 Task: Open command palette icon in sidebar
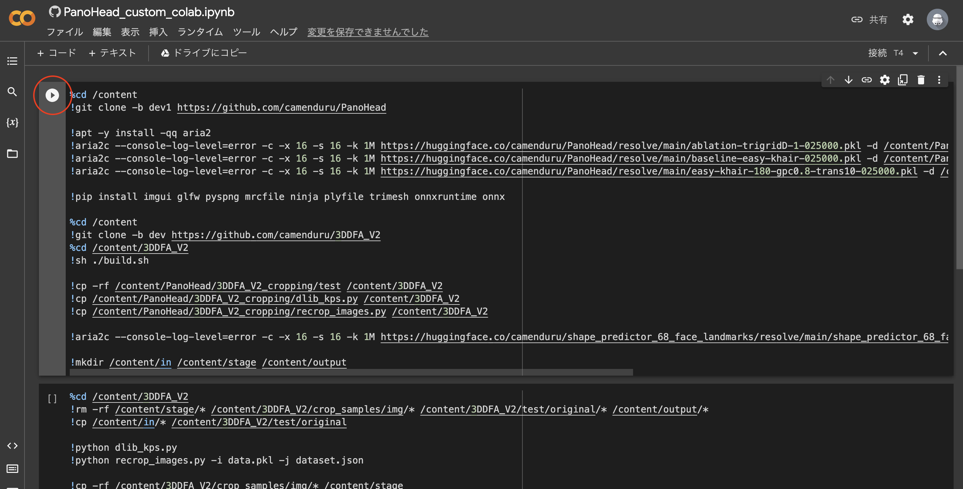12,469
